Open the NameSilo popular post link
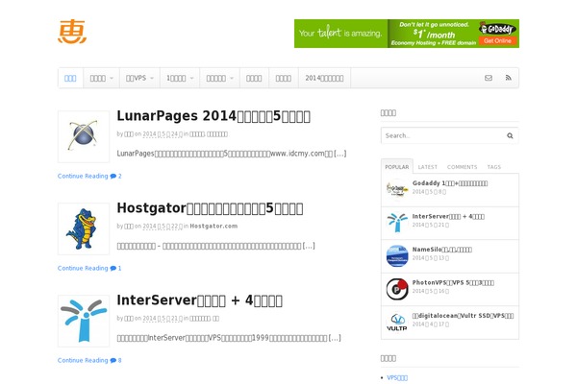 coord(442,250)
